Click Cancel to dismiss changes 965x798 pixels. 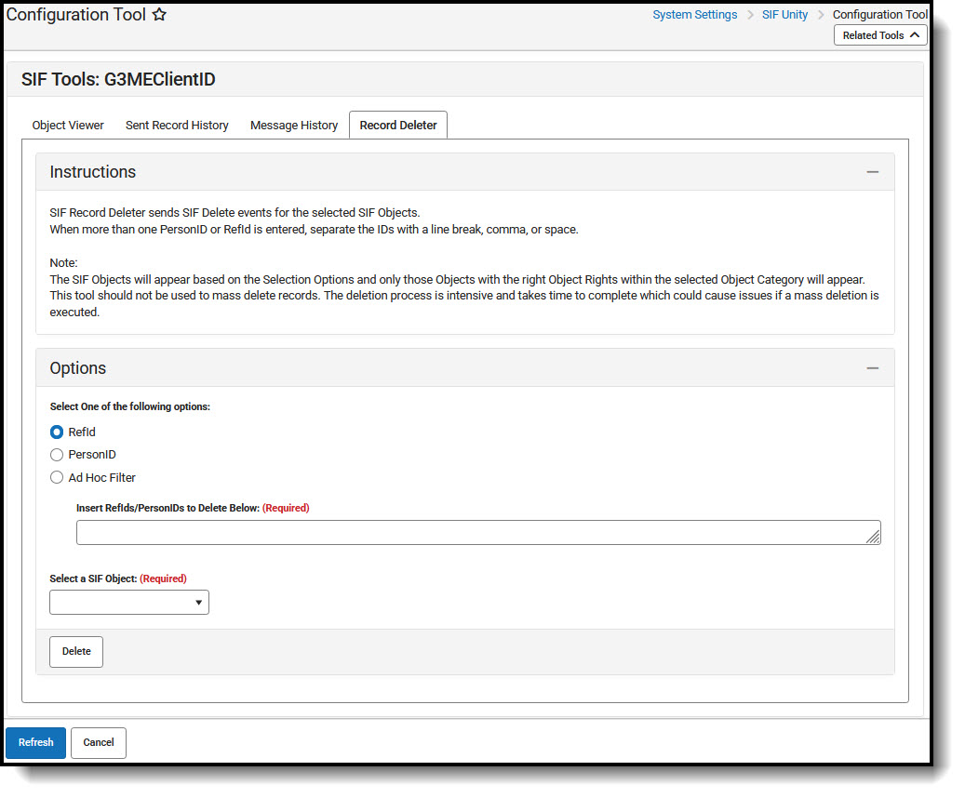click(x=98, y=742)
